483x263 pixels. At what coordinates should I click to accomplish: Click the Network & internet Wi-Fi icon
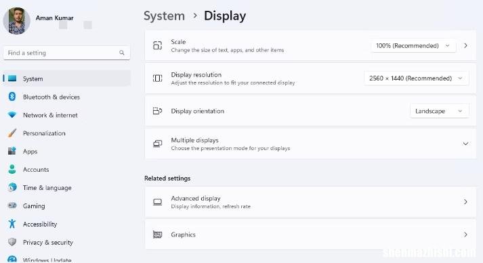click(12, 115)
